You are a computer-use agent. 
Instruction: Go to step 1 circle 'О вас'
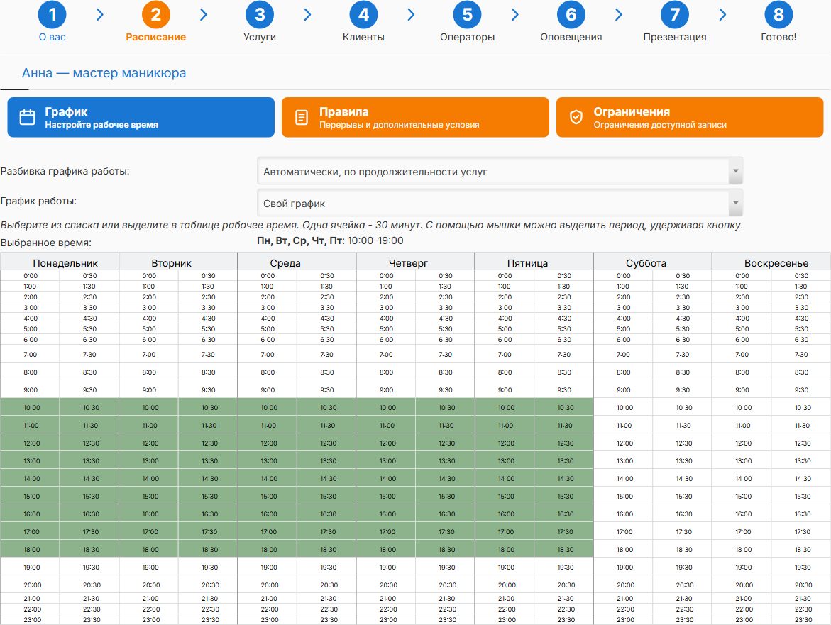pyautogui.click(x=52, y=14)
